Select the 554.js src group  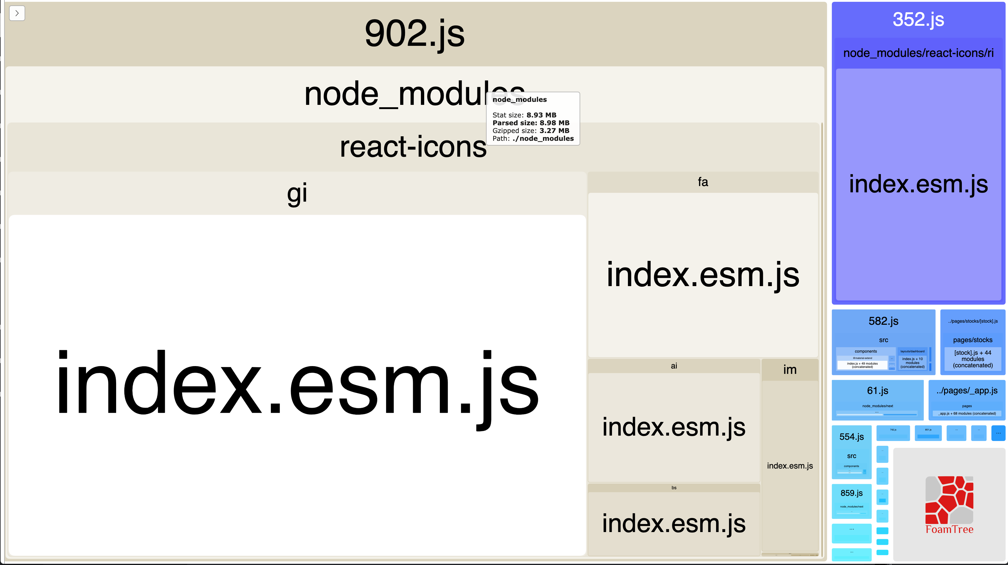[852, 456]
